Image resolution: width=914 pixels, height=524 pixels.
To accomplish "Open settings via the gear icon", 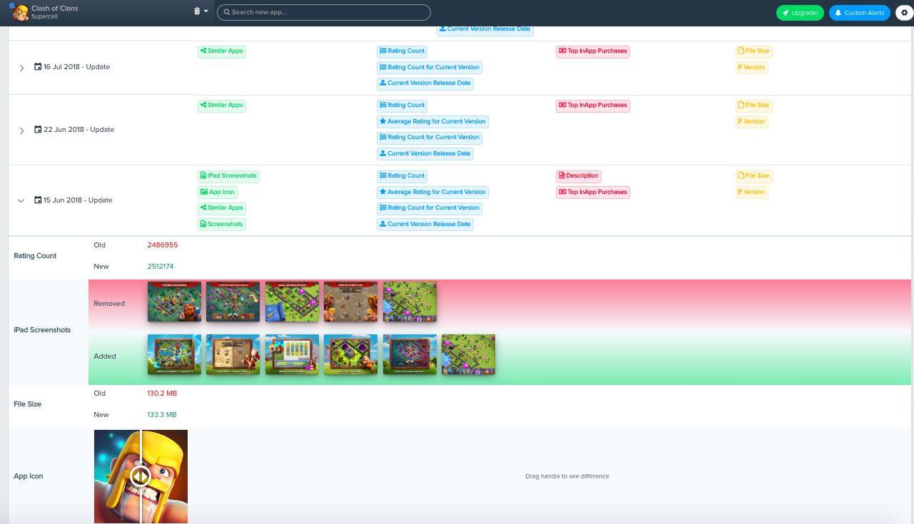I will 905,12.
